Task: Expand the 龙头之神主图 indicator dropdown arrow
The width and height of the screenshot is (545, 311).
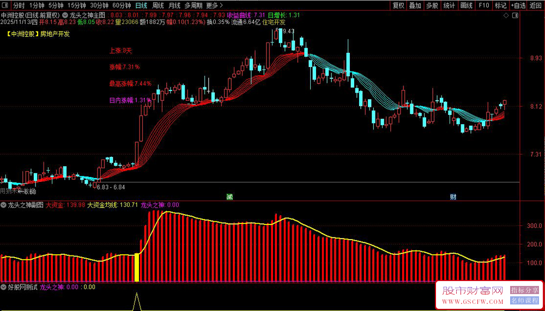Action: [x=65, y=15]
